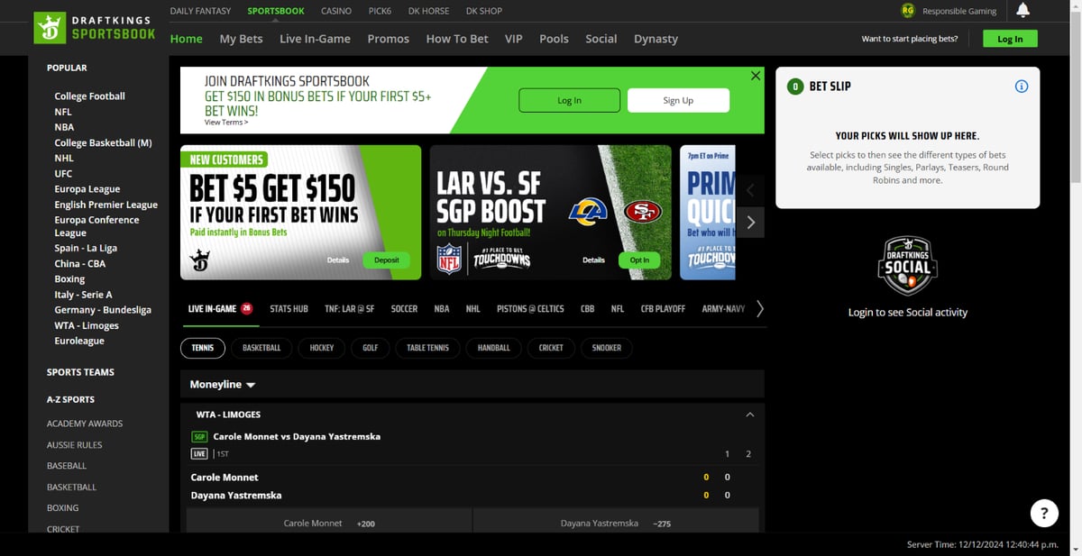This screenshot has width=1082, height=556.
Task: Click the Los Angeles Rams logo
Action: coord(588,212)
